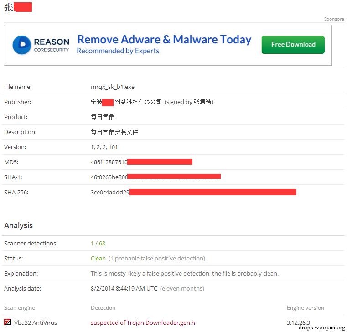Click the Vba32 AntiVirus engine name
The image size is (347, 333).
[36, 323]
